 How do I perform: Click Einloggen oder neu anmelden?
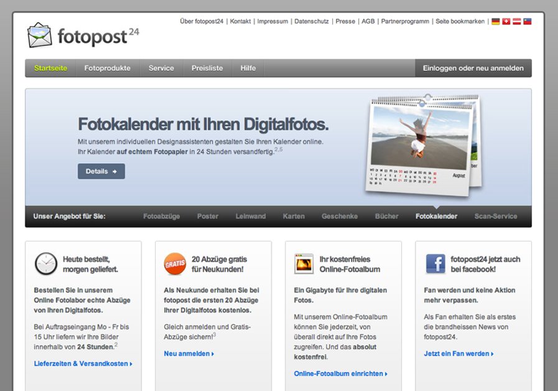[472, 68]
